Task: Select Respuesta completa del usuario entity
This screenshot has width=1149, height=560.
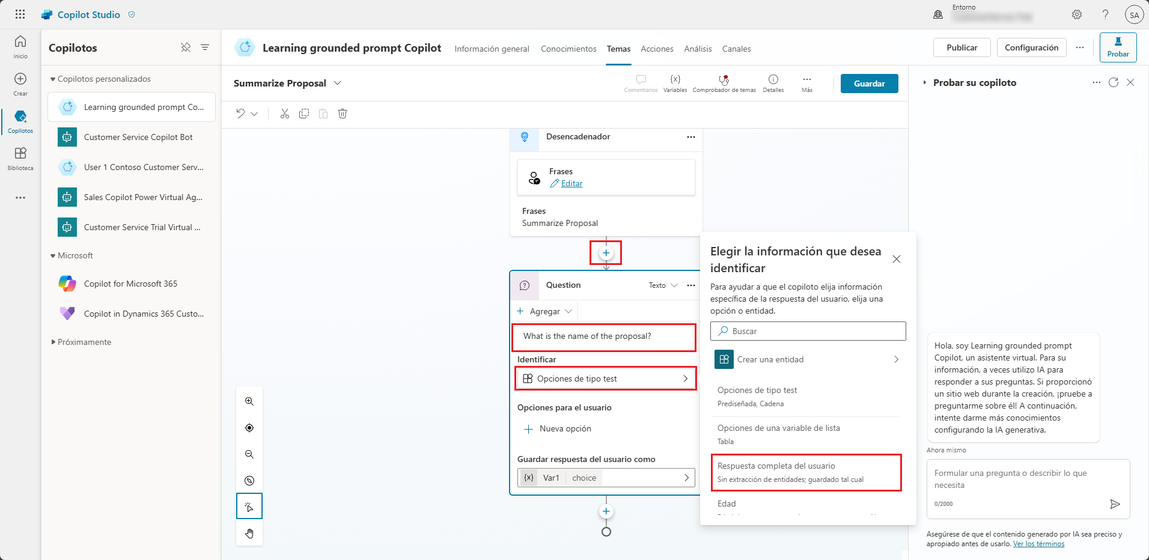Action: (806, 472)
